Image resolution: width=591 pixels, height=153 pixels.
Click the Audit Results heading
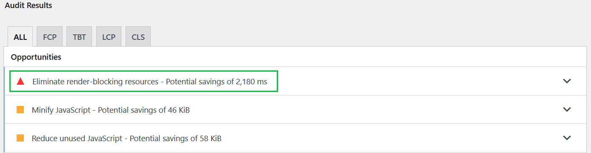pos(29,6)
